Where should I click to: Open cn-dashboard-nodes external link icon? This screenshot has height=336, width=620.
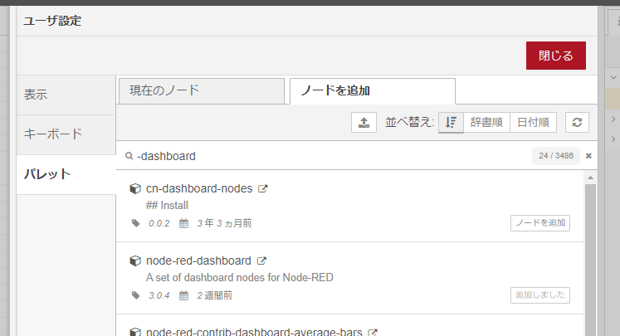263,189
